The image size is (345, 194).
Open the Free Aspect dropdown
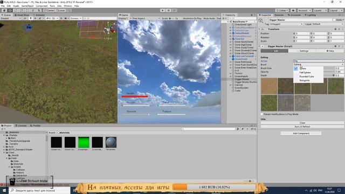(146, 18)
